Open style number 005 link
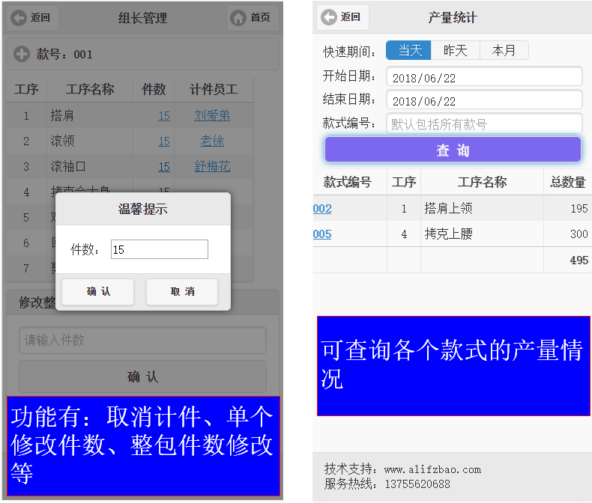Screen dimensions: 592x503 [322, 234]
